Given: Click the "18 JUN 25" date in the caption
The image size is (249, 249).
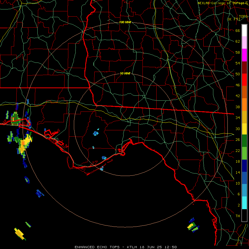Looking at the screenshot, I should click(151, 247).
